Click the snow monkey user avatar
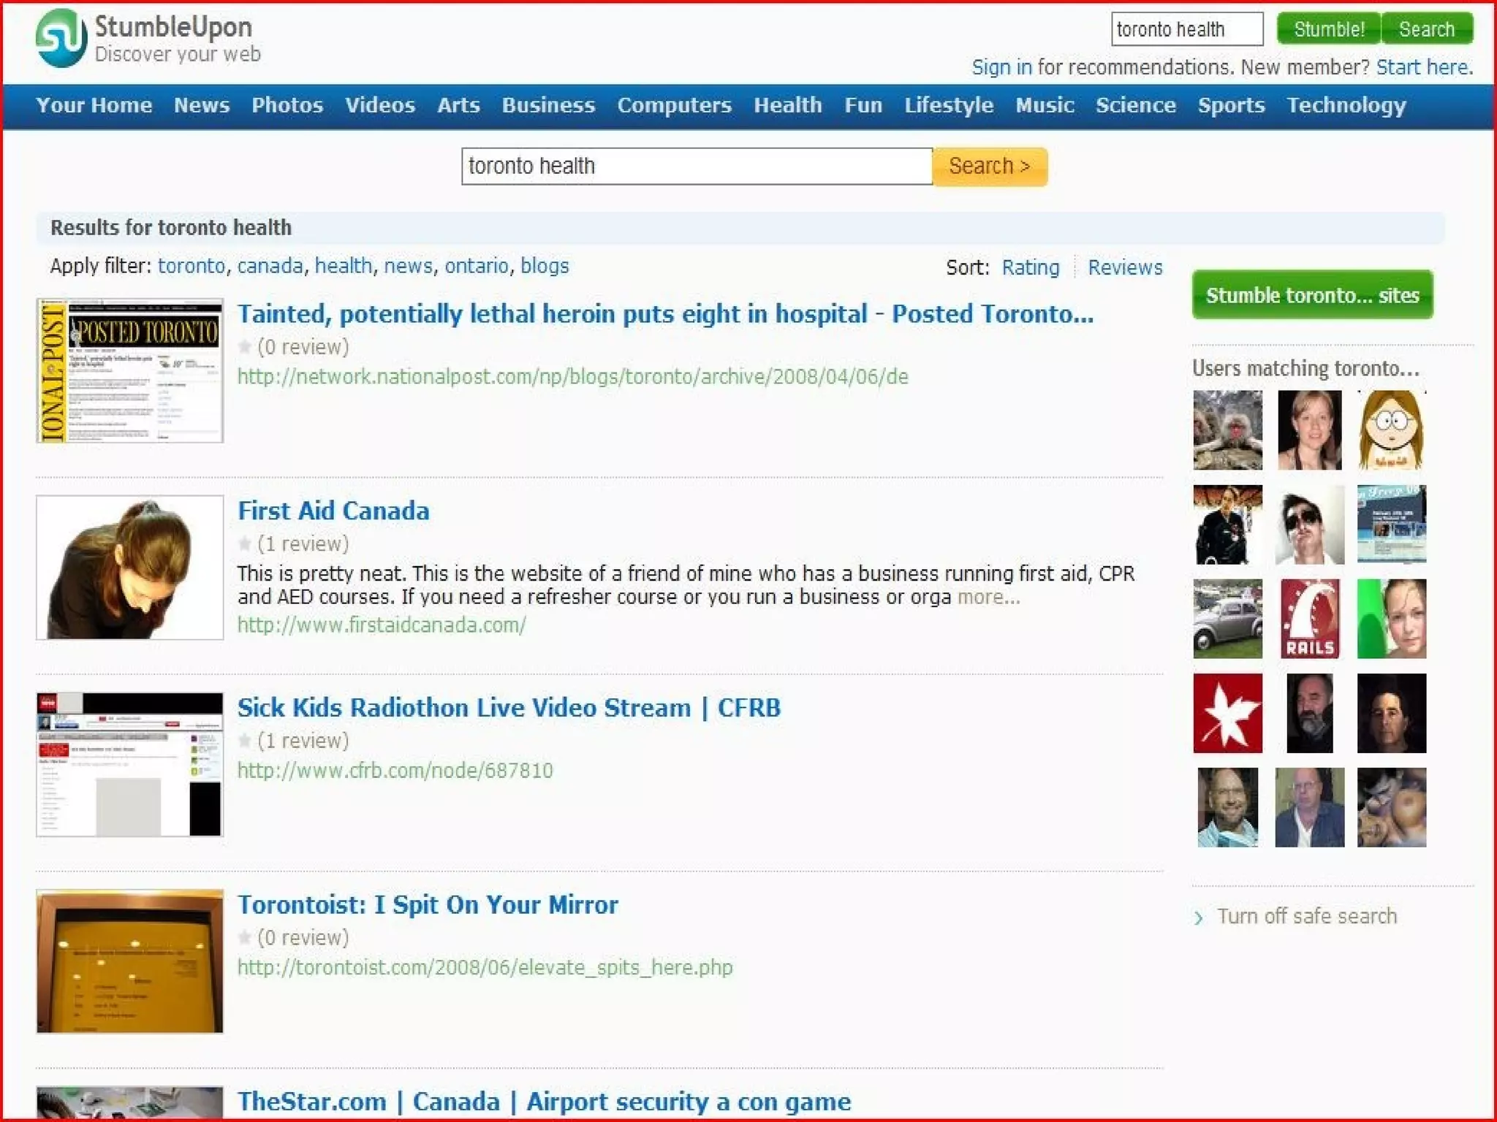This screenshot has height=1122, width=1497. (x=1227, y=430)
